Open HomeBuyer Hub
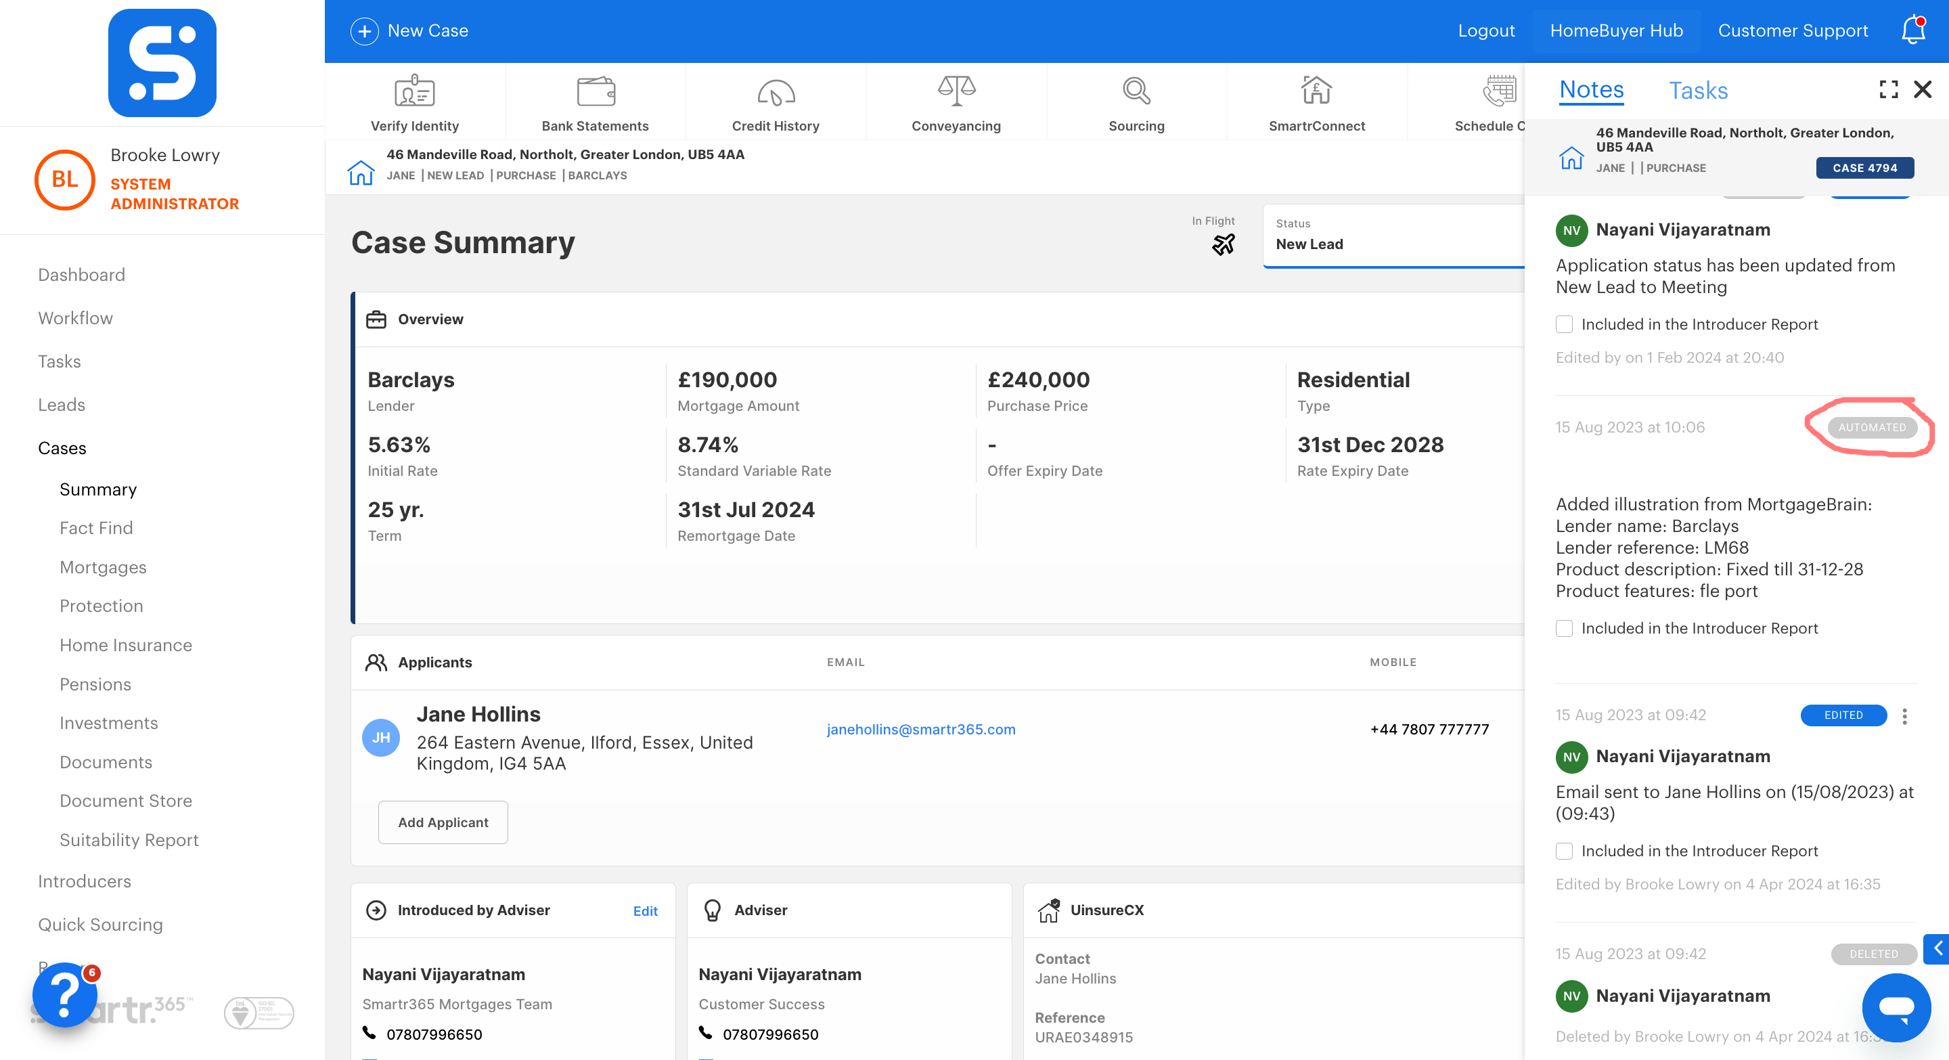 1616,31
